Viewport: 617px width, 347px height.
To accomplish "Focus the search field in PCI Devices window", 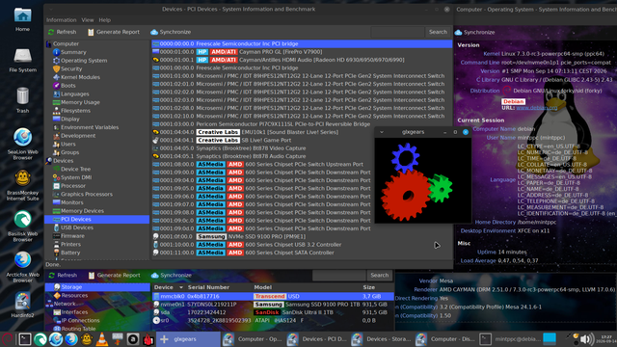I will click(397, 32).
